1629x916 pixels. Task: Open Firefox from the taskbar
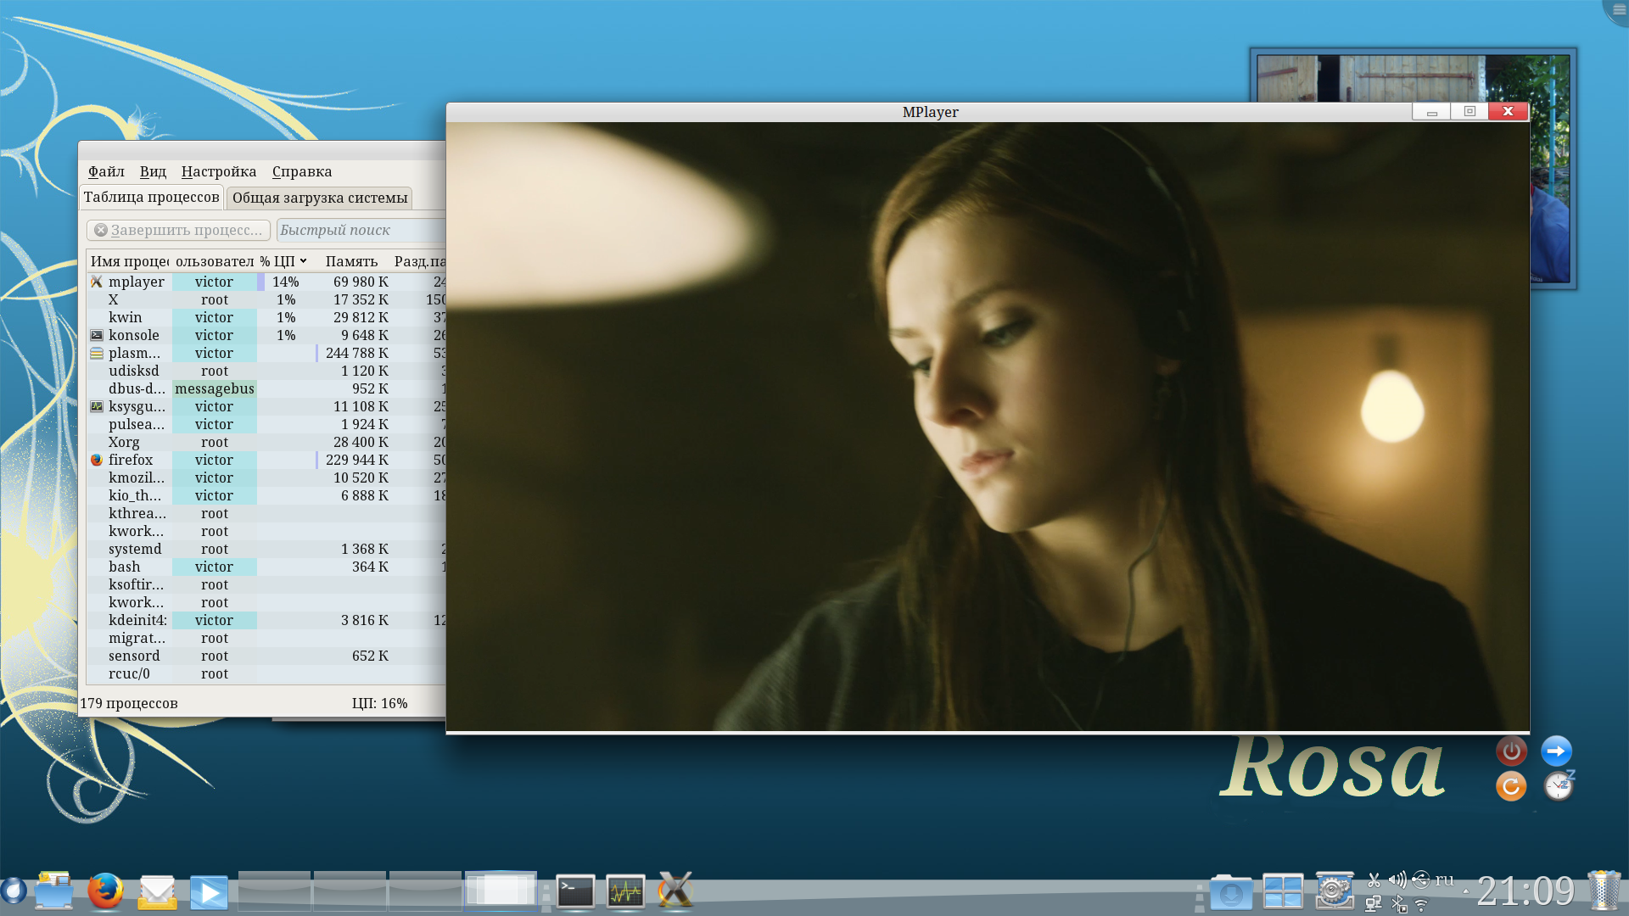(105, 891)
